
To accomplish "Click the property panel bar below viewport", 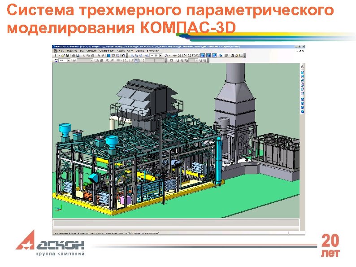I will [176, 223].
